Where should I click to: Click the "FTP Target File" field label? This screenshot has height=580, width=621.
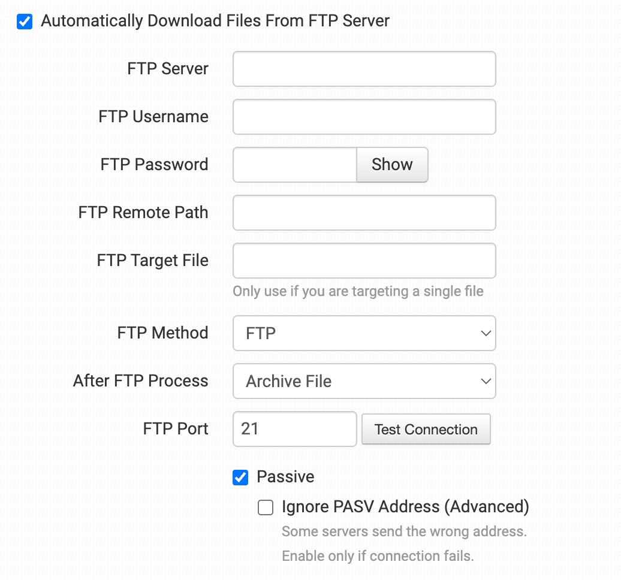152,261
